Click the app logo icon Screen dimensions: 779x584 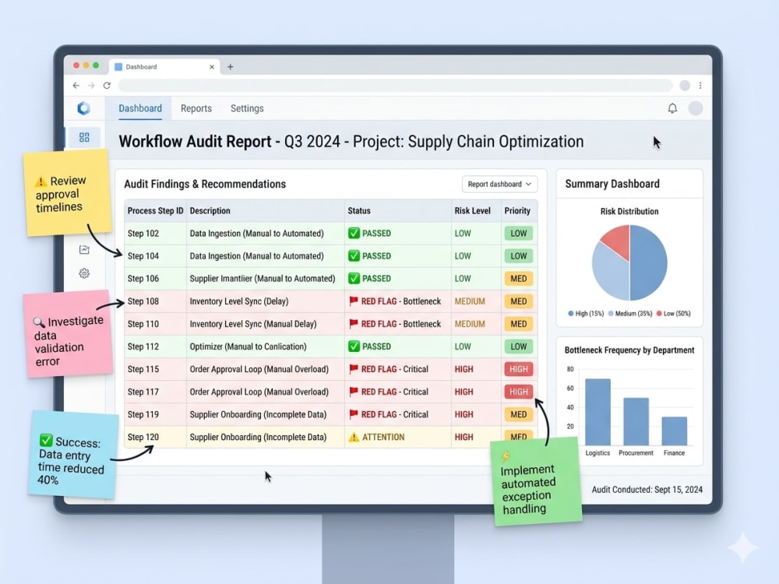[x=84, y=108]
